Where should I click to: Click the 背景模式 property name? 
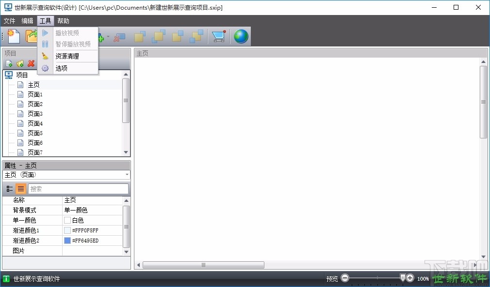coord(24,211)
